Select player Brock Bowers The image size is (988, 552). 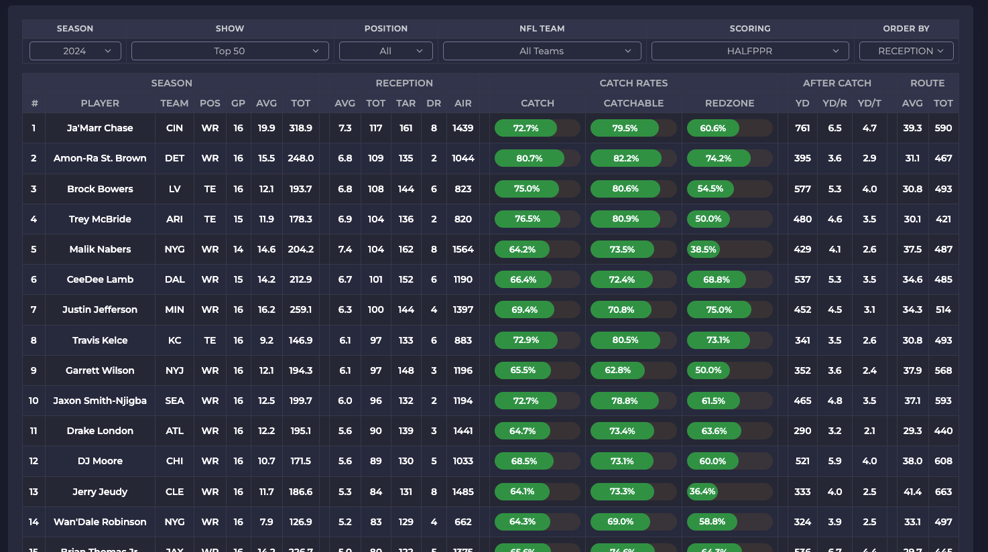click(100, 189)
